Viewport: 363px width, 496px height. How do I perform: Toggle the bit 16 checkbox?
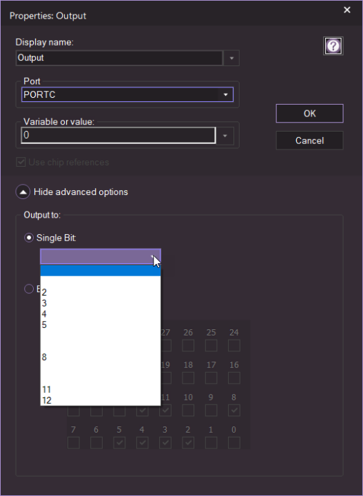(x=234, y=378)
